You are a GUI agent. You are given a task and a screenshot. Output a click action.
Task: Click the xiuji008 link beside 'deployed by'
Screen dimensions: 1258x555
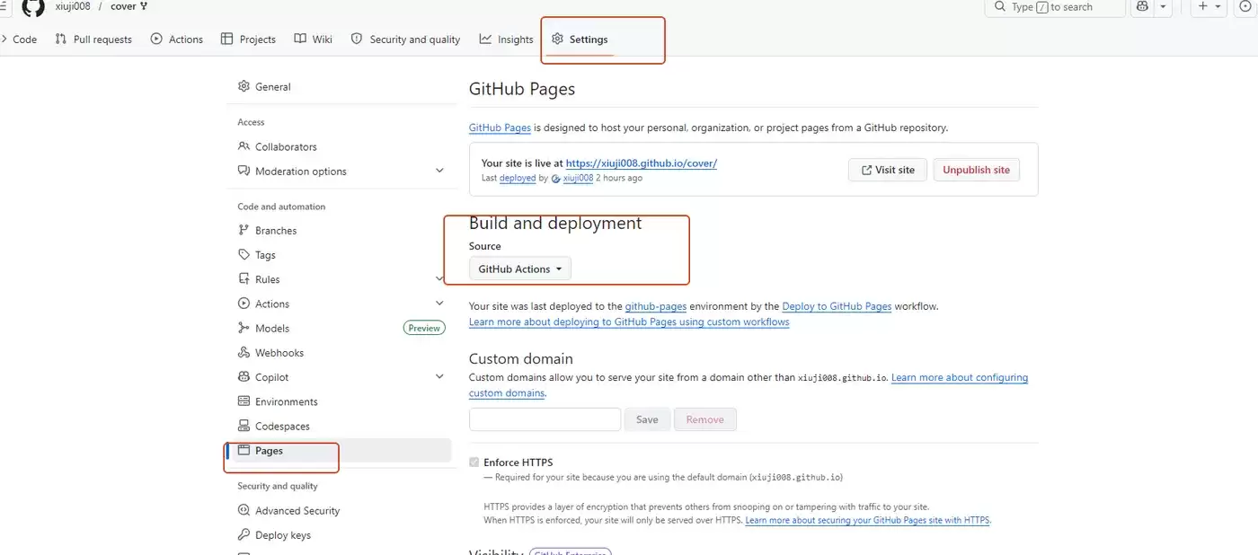point(578,178)
